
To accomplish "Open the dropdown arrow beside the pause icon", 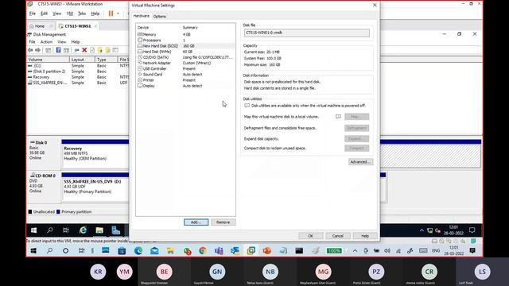I will coord(118,14).
